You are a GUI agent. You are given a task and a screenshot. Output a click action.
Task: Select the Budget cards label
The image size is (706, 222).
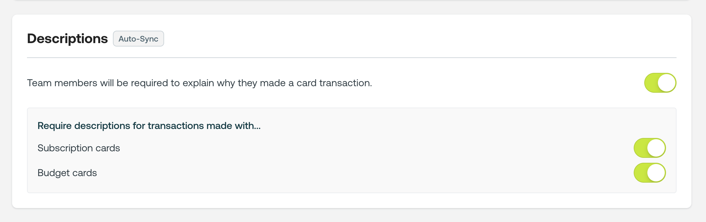[67, 173]
